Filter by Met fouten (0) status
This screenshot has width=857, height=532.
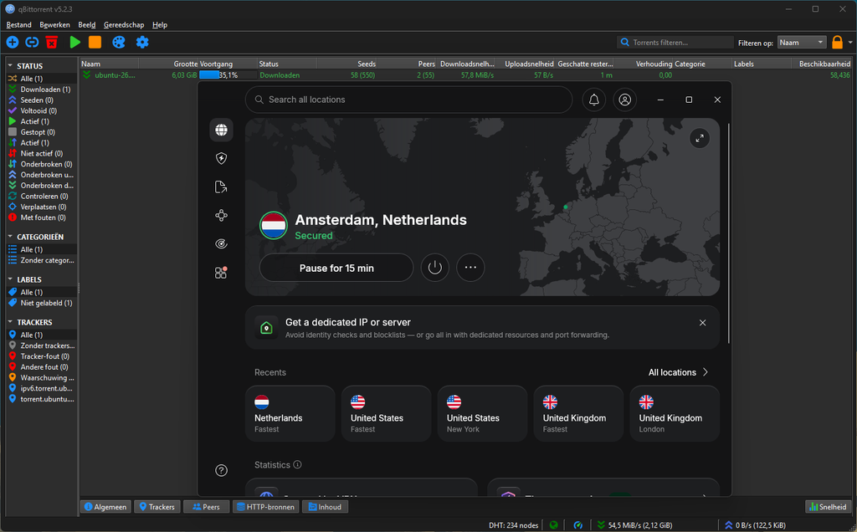42,217
